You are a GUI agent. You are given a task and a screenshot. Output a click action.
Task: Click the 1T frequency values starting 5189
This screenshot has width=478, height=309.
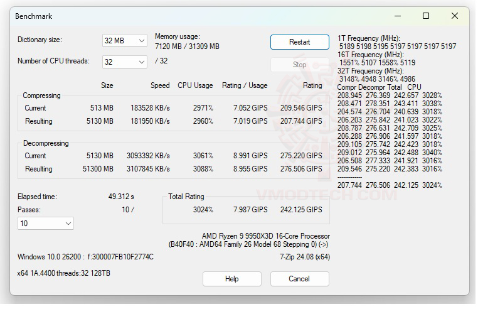point(398,46)
